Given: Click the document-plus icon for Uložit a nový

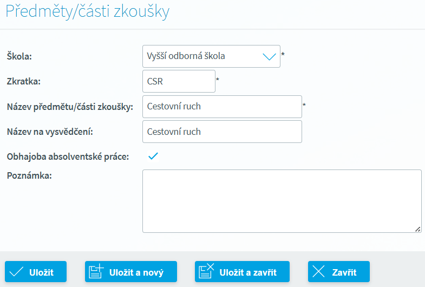Looking at the screenshot, I should pos(96,271).
